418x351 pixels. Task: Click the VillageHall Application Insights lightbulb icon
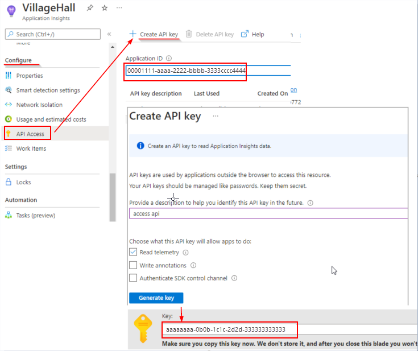[x=11, y=11]
